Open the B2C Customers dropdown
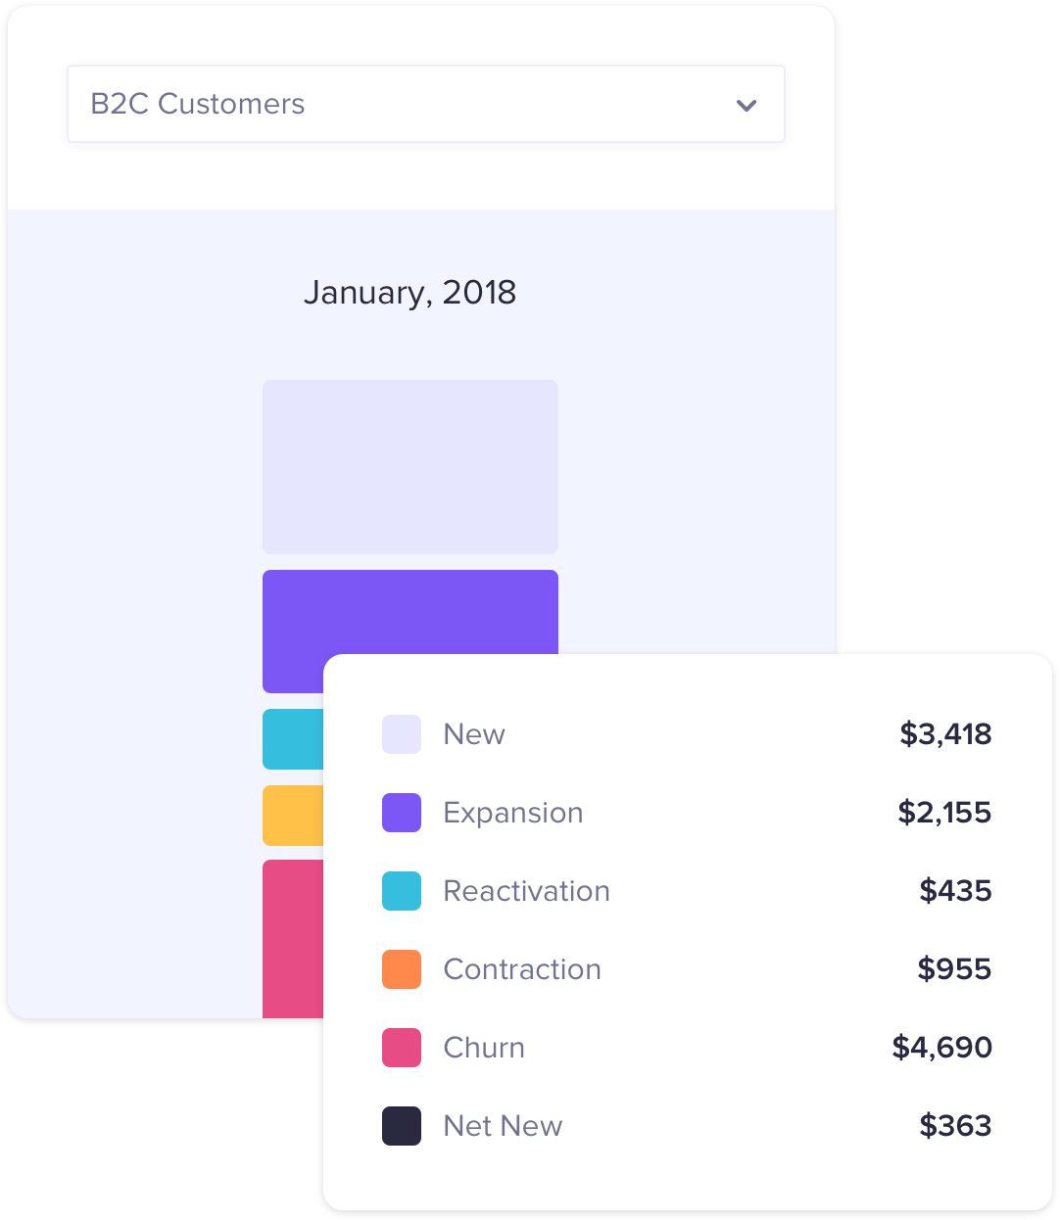 point(425,104)
